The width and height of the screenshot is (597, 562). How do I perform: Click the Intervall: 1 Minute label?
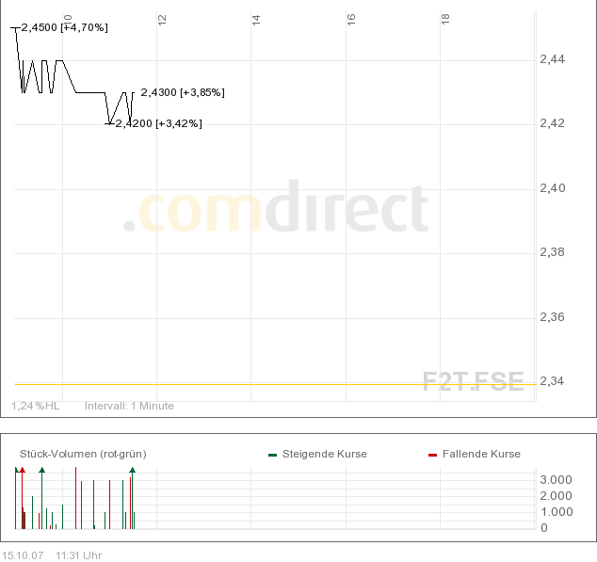click(129, 406)
